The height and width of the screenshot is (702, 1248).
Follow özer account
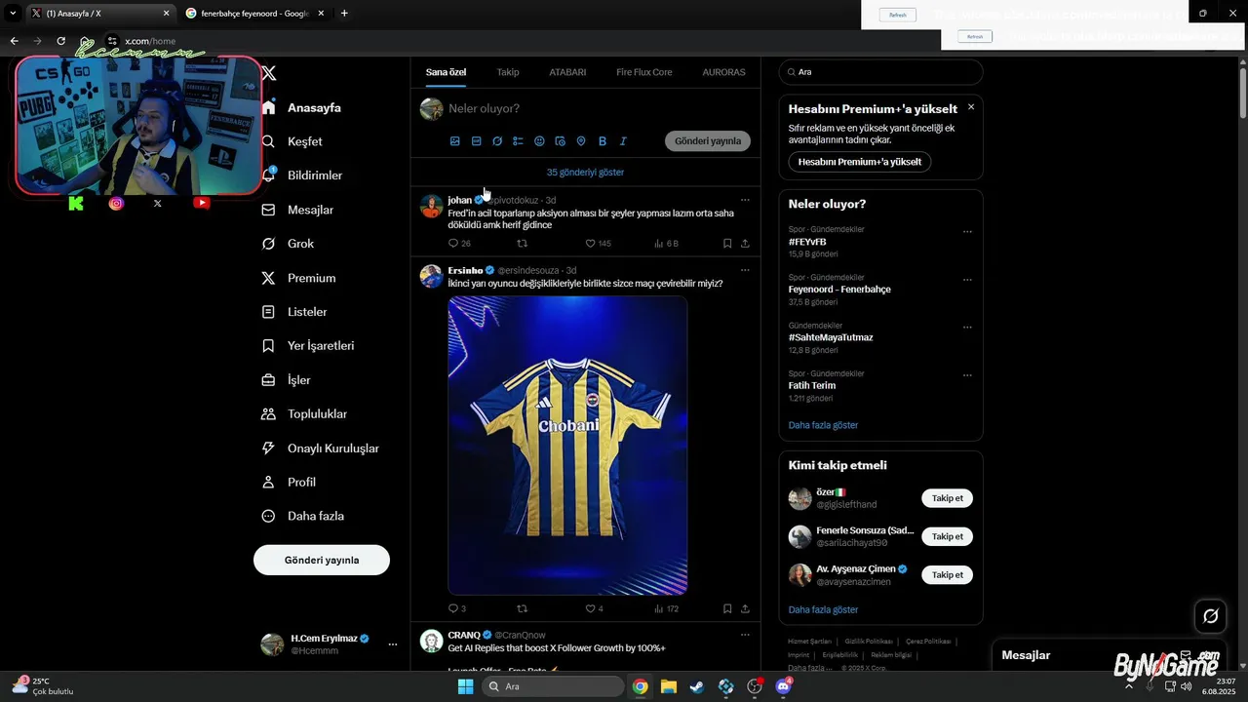pos(947,498)
